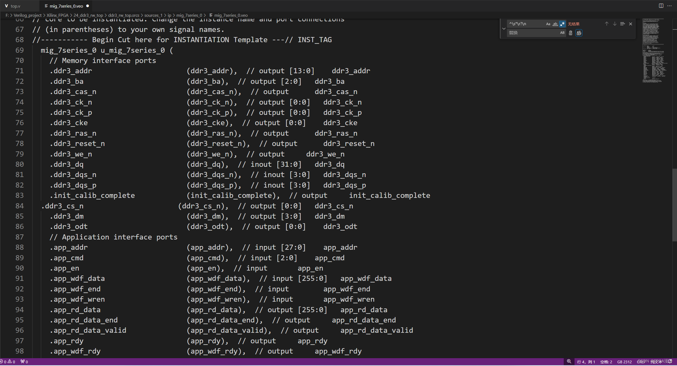Open ddr3_rw_top.srcs breadcrumb folder
This screenshot has height=366, width=677.
click(124, 15)
